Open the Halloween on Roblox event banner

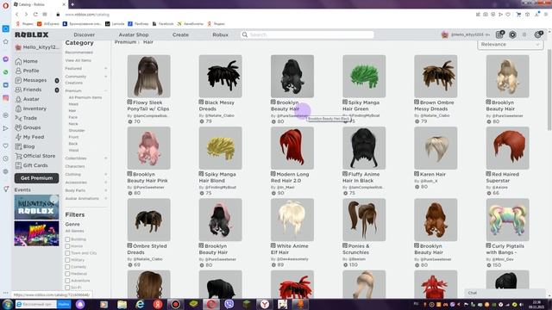click(x=36, y=208)
